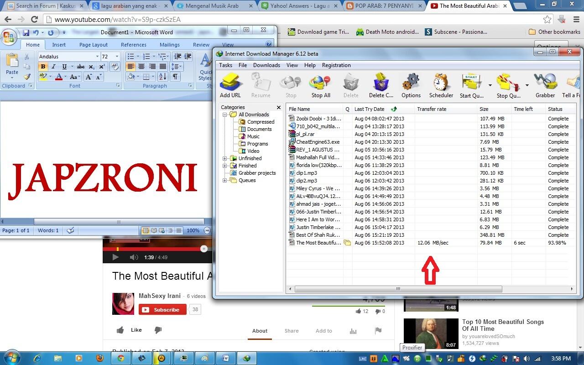Click Shrink Font in Word ribbon
Screen dimensions: 584x365
tap(99, 77)
